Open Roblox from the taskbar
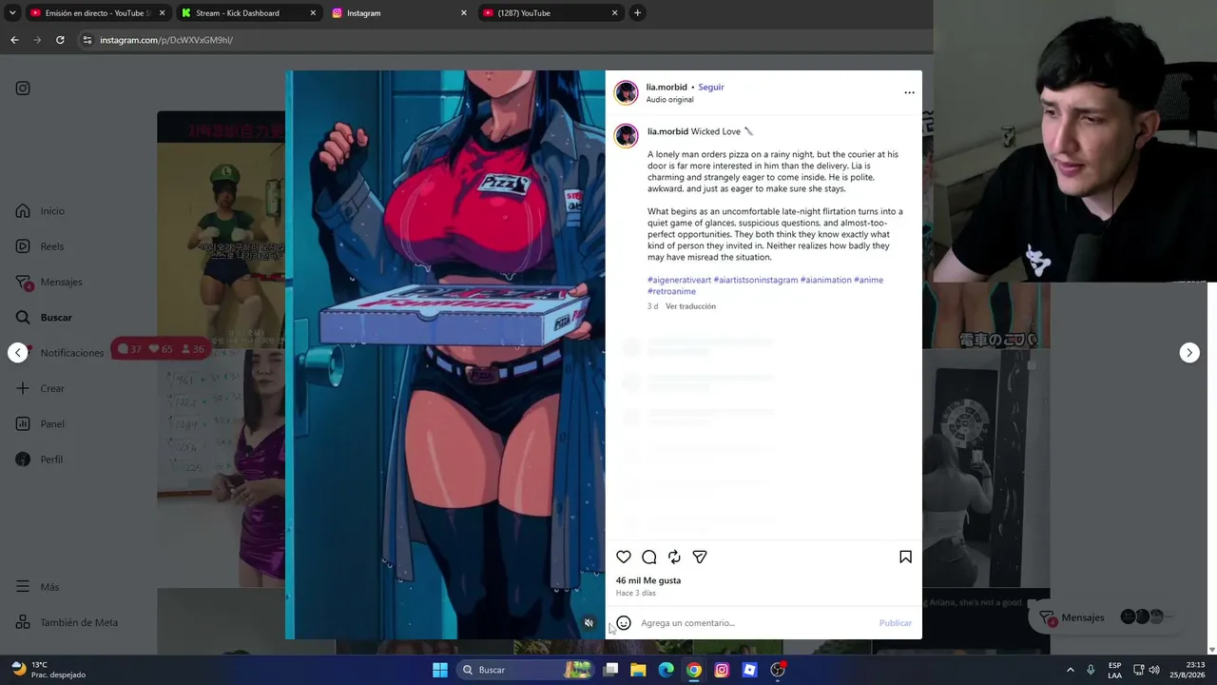Screen dimensions: 1217x685 coord(749,670)
